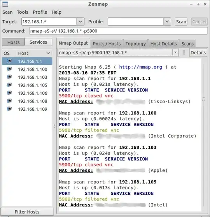Click the OS icon beside 192.168.1.108
210x217 pixels.
pos(9,101)
